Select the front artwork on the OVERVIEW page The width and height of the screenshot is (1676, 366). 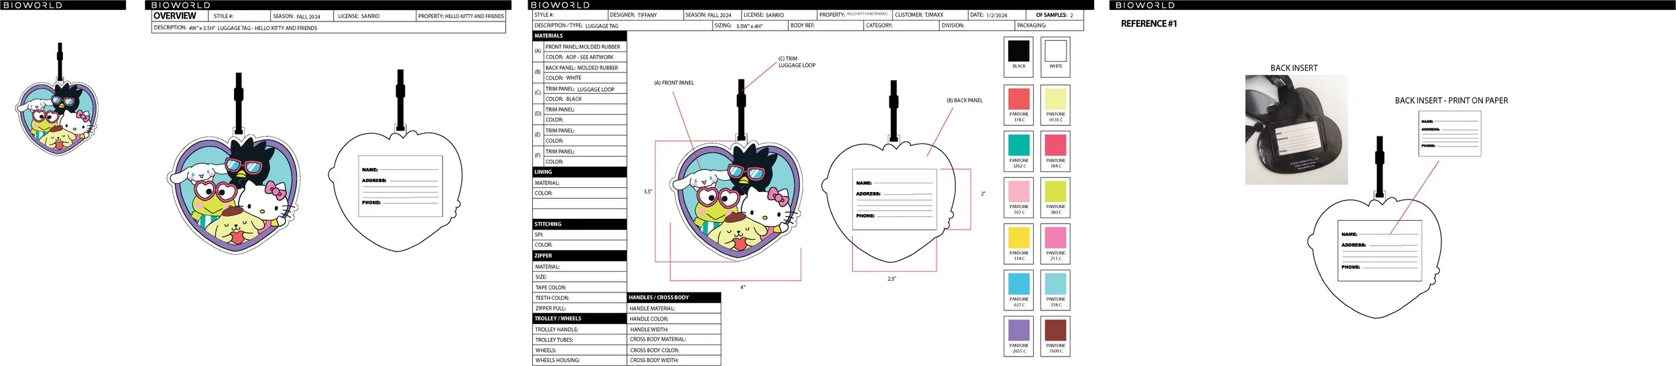(234, 194)
